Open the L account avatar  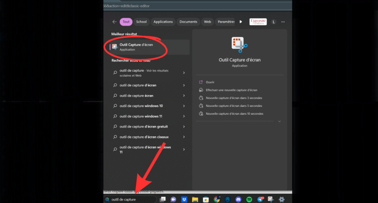click(x=273, y=22)
